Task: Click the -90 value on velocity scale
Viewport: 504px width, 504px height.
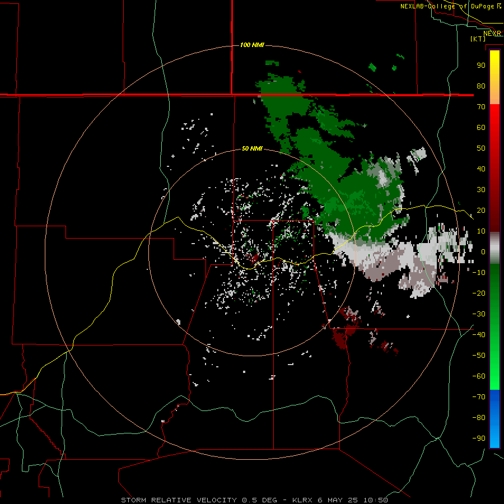Action: pos(479,438)
